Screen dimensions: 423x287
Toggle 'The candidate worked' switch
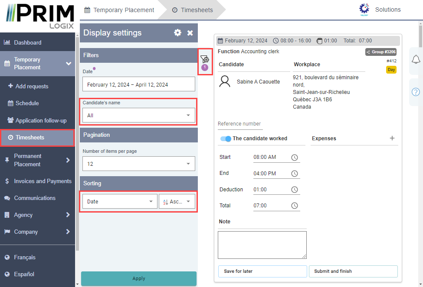pyautogui.click(x=226, y=139)
